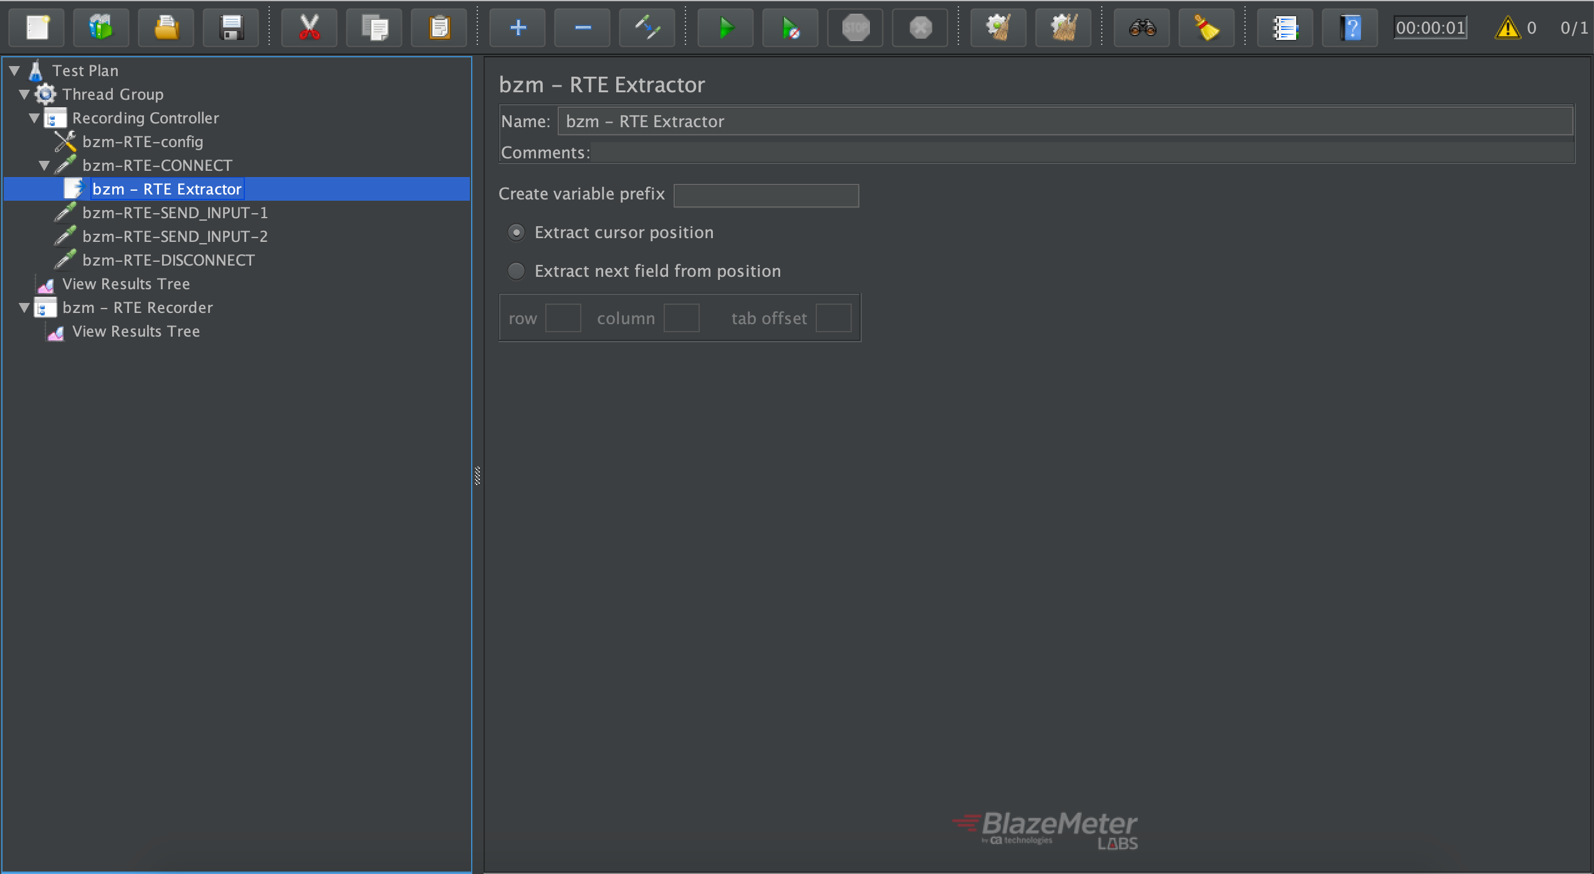The width and height of the screenshot is (1594, 874).
Task: Click the warning triangle log indicator
Action: (1507, 27)
